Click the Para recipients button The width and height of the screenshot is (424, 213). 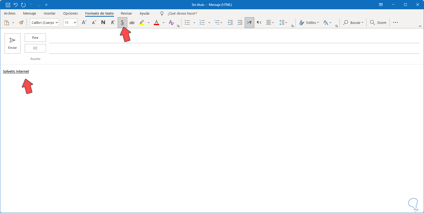(35, 38)
